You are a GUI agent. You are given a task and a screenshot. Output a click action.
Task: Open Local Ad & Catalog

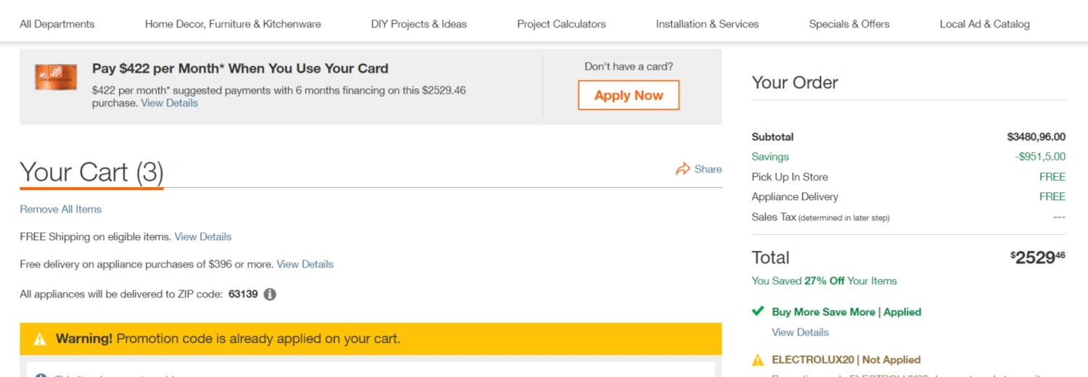click(984, 24)
